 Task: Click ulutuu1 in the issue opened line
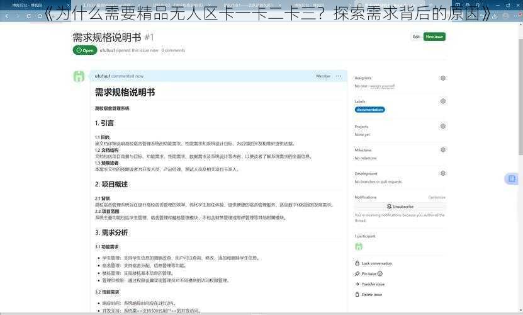(107, 50)
